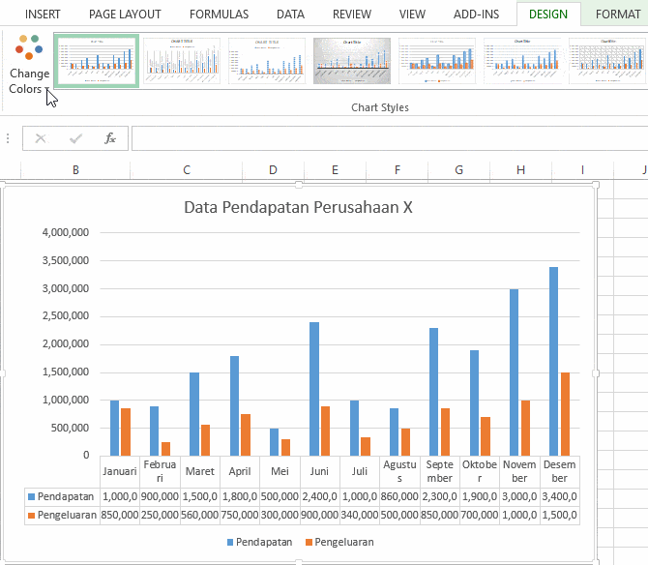This screenshot has width=648, height=565.
Task: Apply the third chart style thumbnail
Action: click(x=267, y=61)
